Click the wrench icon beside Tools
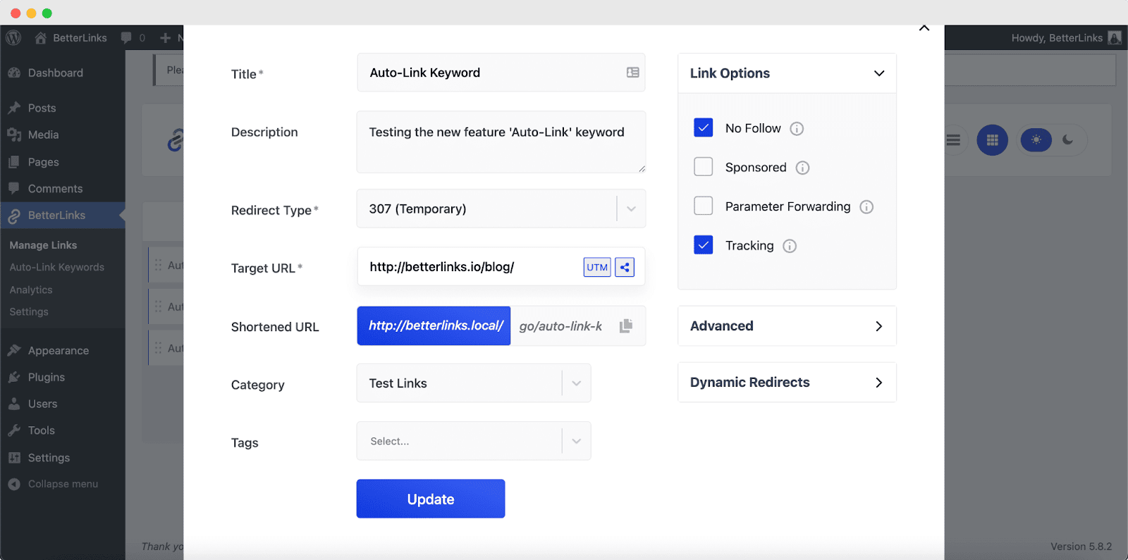Viewport: 1128px width, 560px height. 14,430
